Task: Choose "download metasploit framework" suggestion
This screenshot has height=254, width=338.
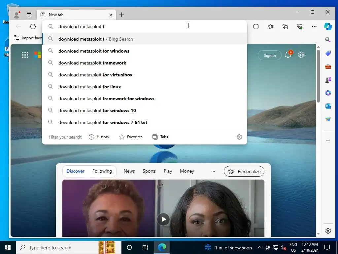Action: (145, 63)
